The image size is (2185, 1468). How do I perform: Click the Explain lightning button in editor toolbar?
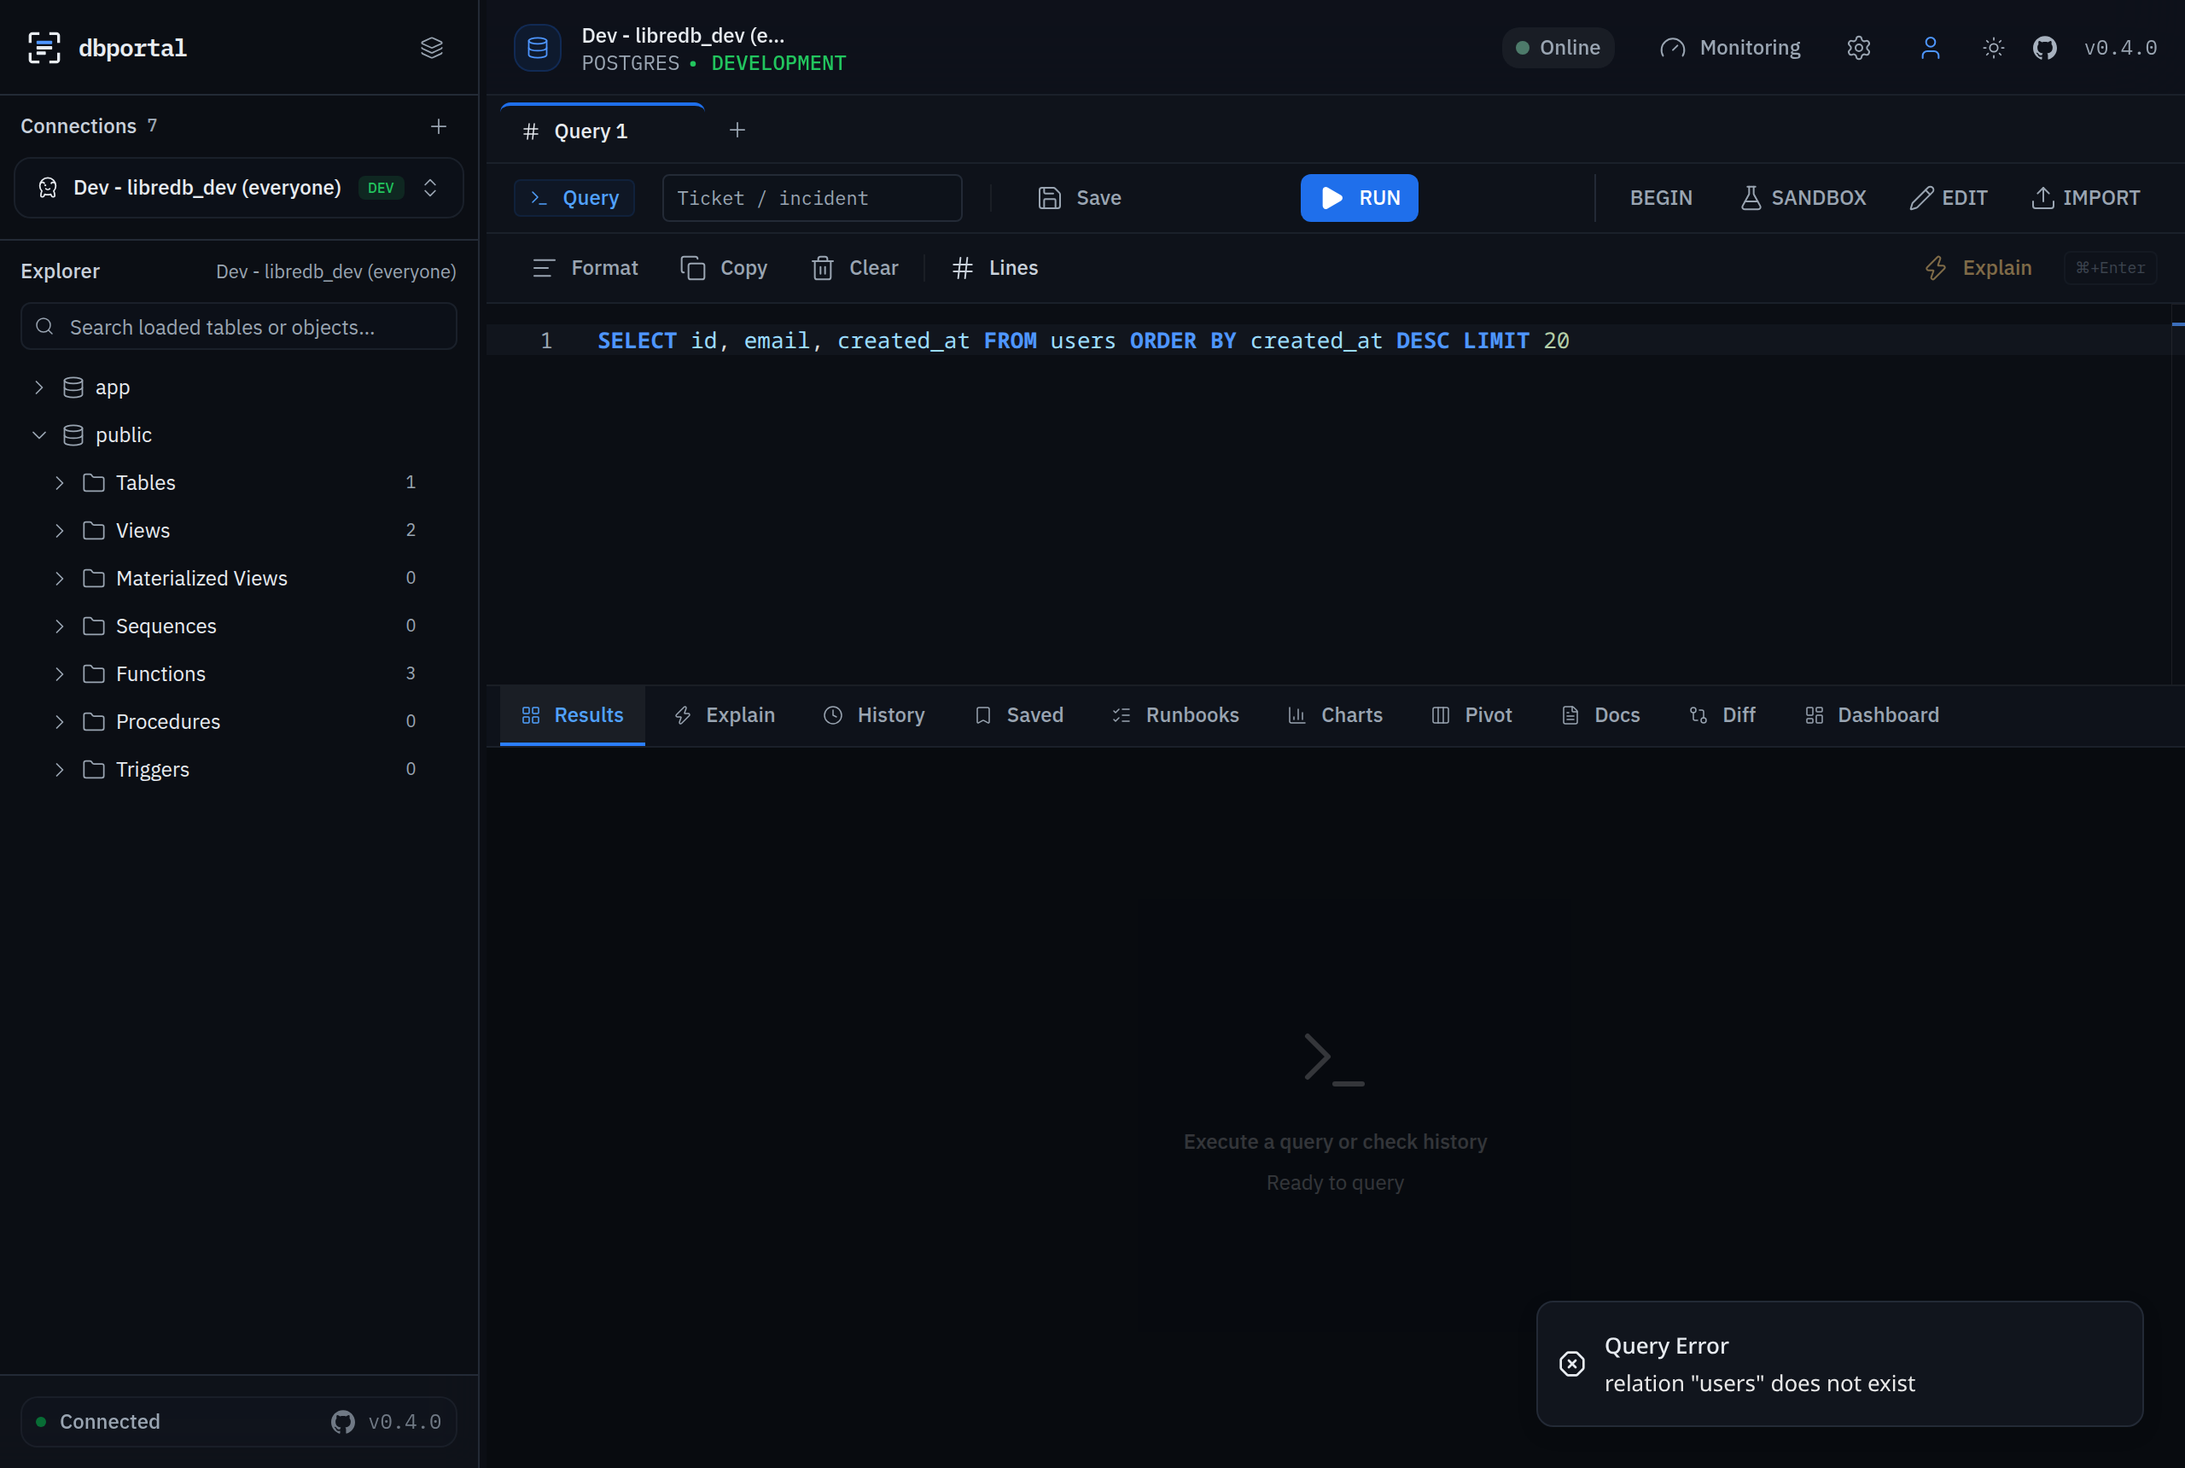click(1978, 268)
